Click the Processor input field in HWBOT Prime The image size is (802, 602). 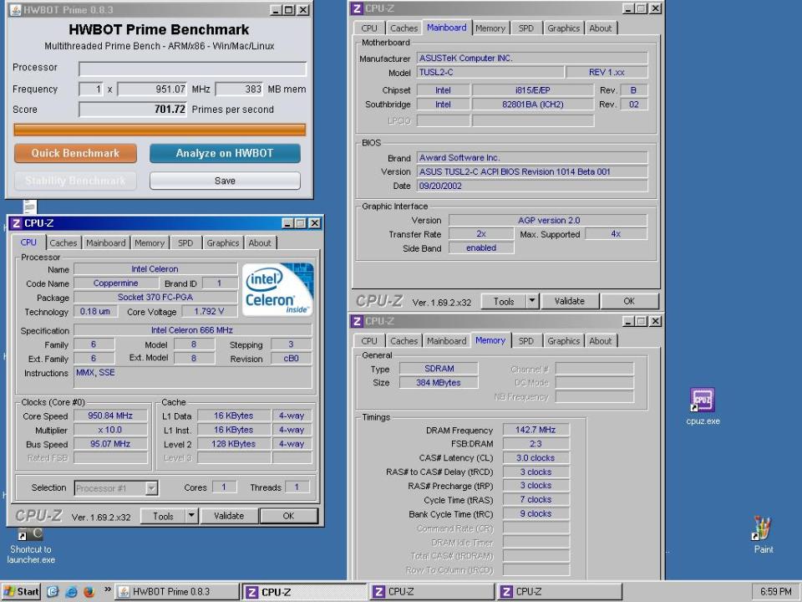pyautogui.click(x=192, y=69)
